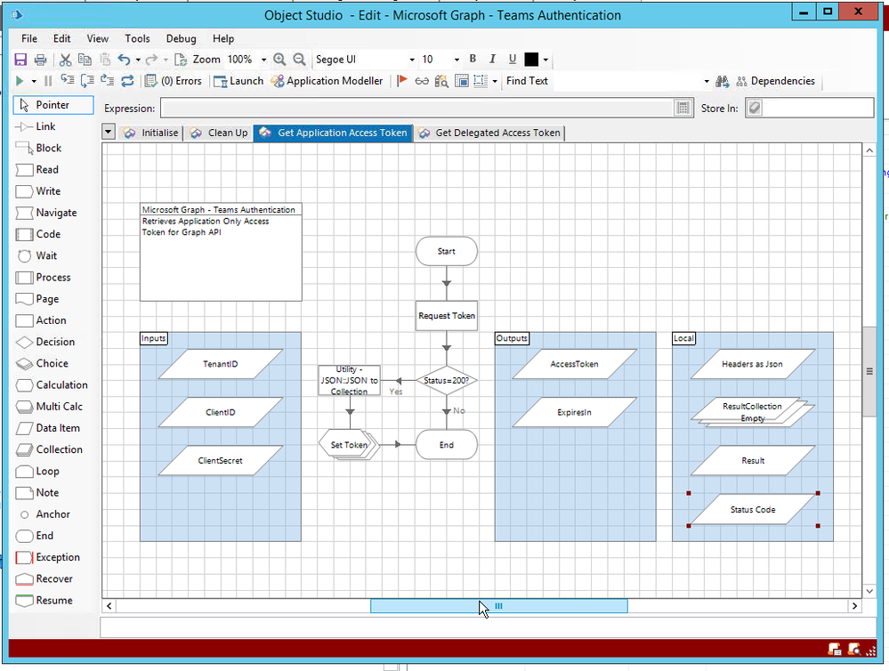This screenshot has width=889, height=671.
Task: Click the Dependencies button
Action: 776,81
